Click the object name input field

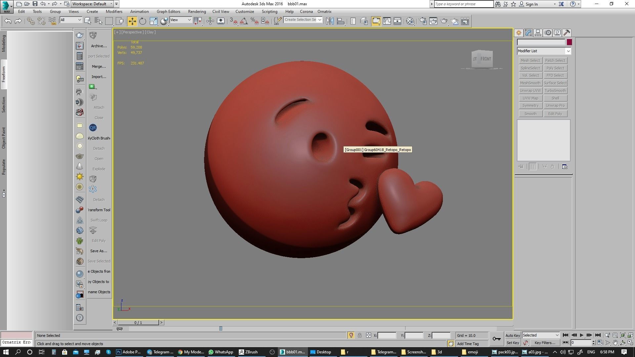tap(541, 42)
